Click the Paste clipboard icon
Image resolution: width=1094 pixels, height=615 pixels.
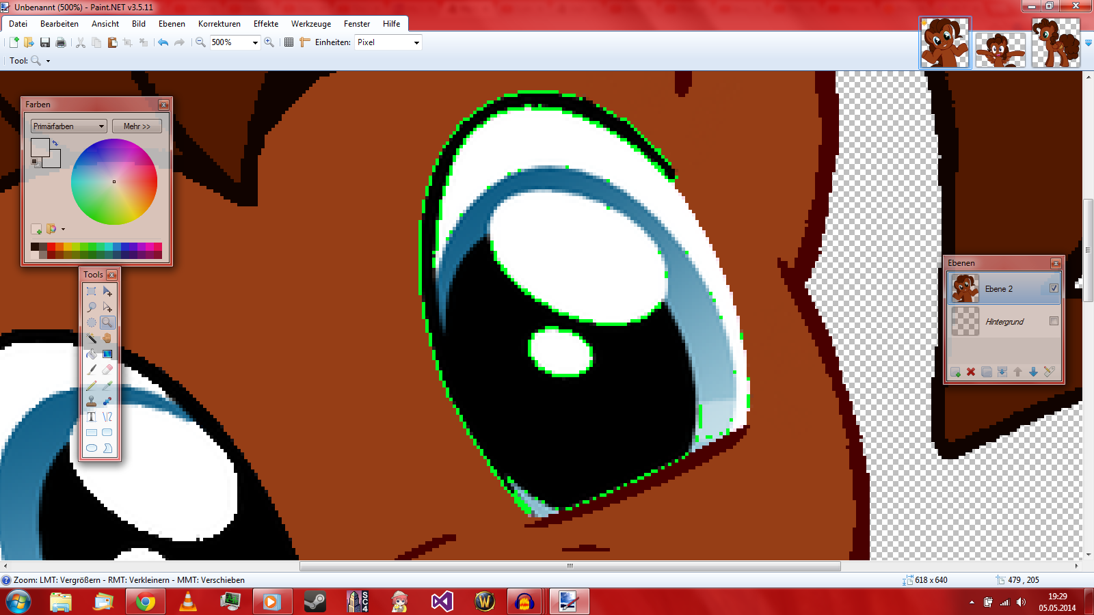coord(112,42)
